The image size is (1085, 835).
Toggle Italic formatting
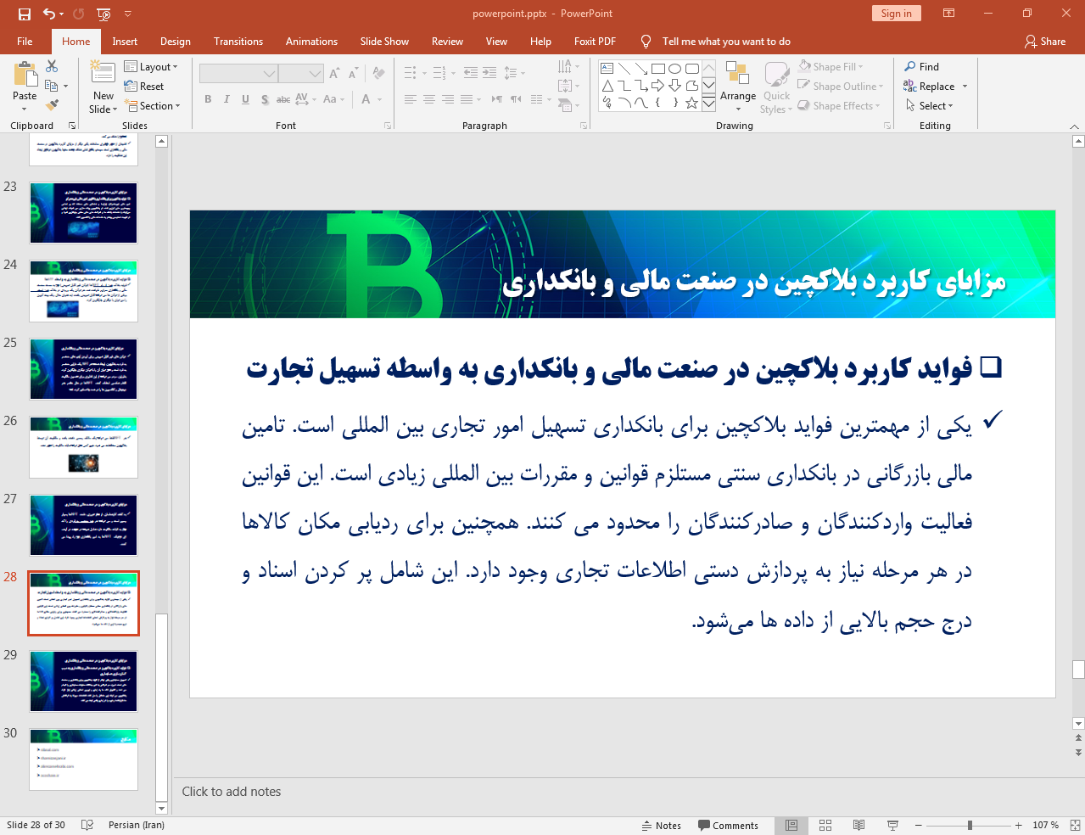pyautogui.click(x=227, y=99)
